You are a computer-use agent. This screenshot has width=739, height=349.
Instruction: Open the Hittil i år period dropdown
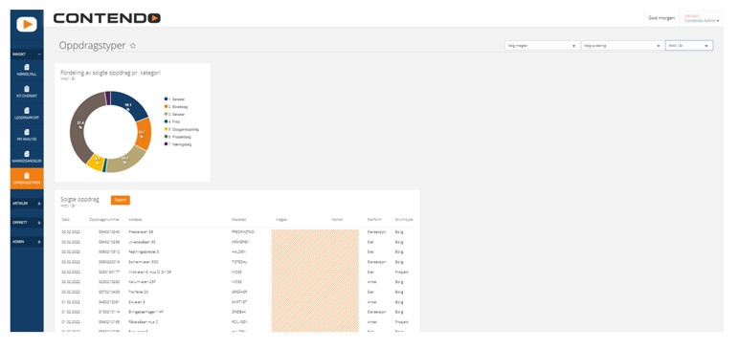[689, 46]
